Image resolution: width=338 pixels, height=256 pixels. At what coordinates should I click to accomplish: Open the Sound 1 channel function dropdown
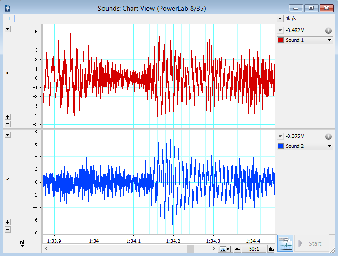coord(329,40)
